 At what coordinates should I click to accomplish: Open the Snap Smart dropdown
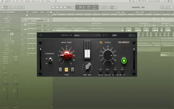pos(128,12)
